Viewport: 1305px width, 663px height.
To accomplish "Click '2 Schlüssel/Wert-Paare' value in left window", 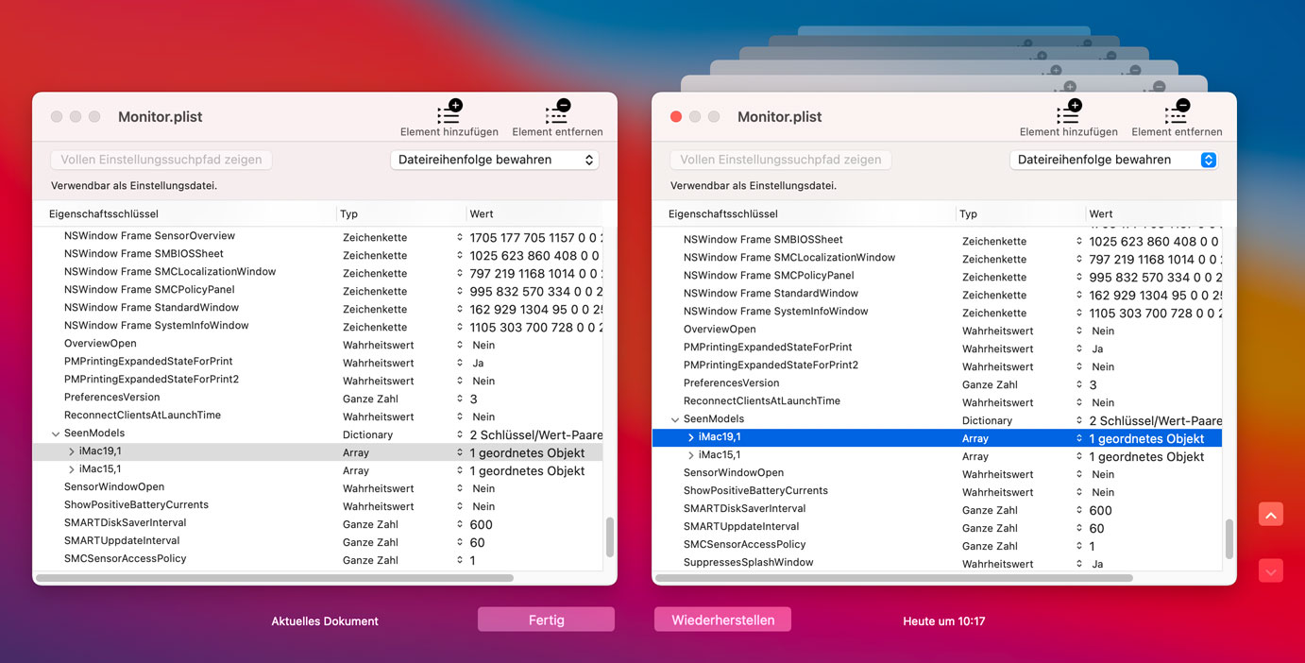I will pos(535,434).
